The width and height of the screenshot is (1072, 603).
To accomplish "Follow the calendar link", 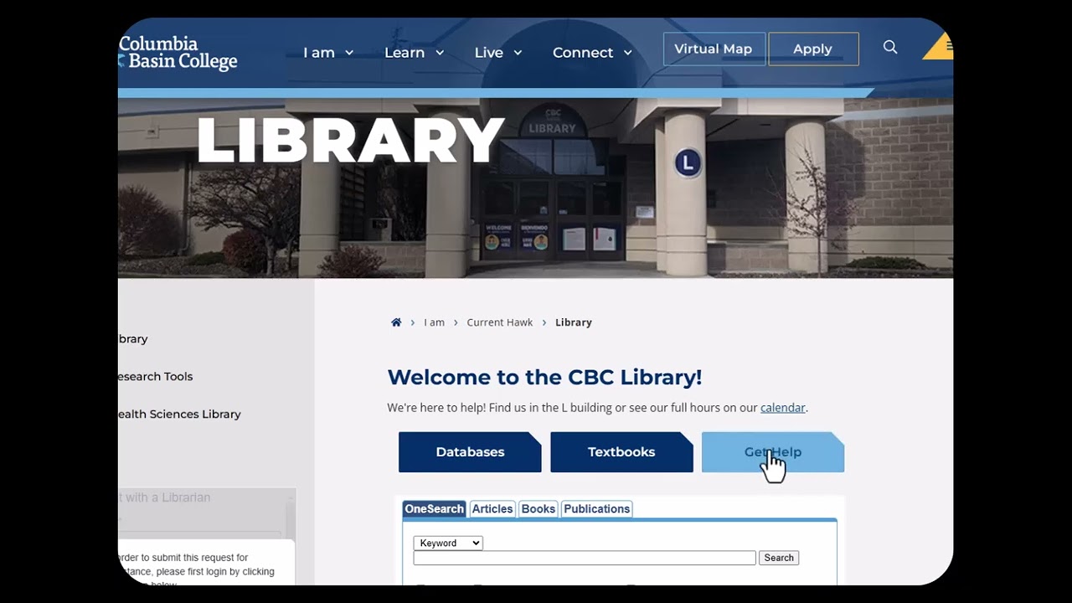I will click(783, 408).
